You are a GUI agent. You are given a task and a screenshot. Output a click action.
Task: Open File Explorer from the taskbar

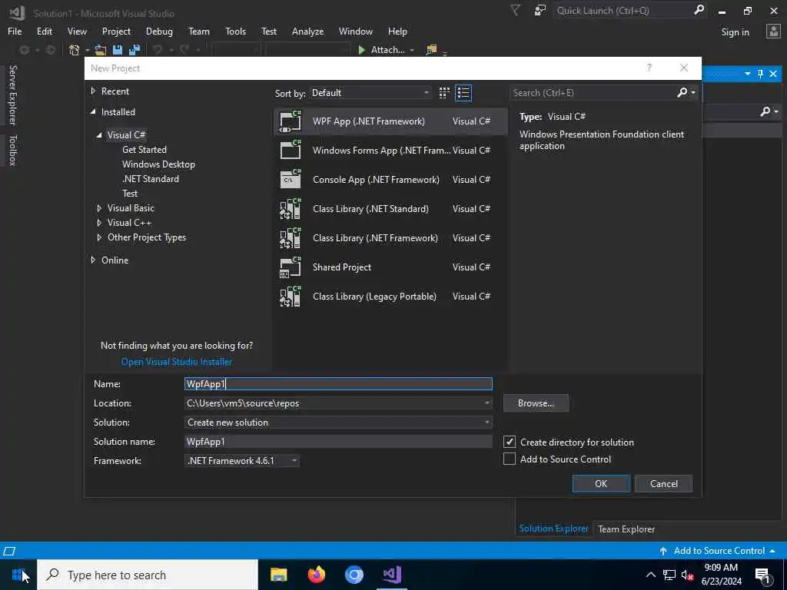(x=278, y=575)
